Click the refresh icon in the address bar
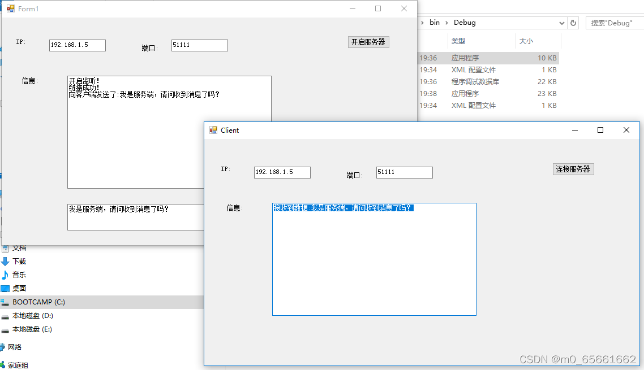Screen dimensions: 644x370 (x=574, y=23)
